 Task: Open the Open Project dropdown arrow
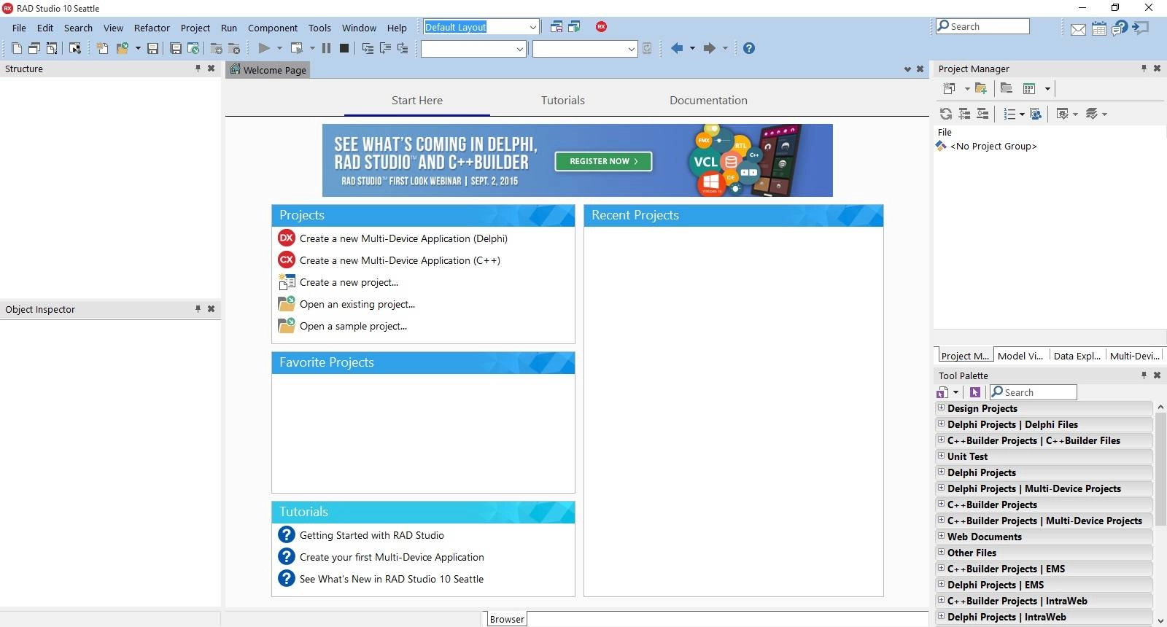click(138, 48)
